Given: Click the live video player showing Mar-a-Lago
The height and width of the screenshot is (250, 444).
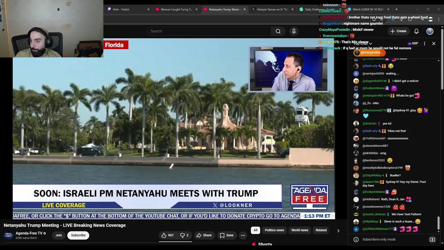Looking at the screenshot, I should (173, 128).
